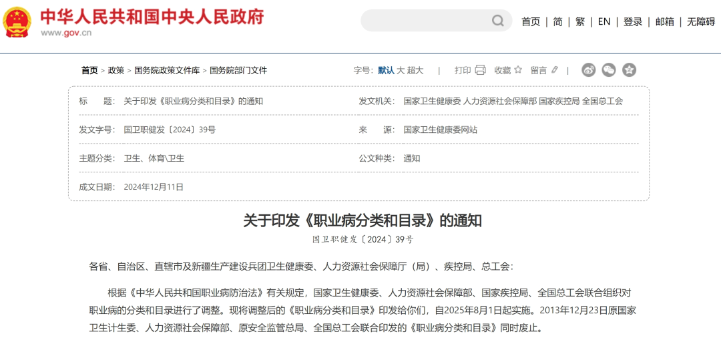Image resolution: width=721 pixels, height=340 pixels.
Task: Go to 国务院政策文件库 breadcrumb link
Action: [167, 70]
